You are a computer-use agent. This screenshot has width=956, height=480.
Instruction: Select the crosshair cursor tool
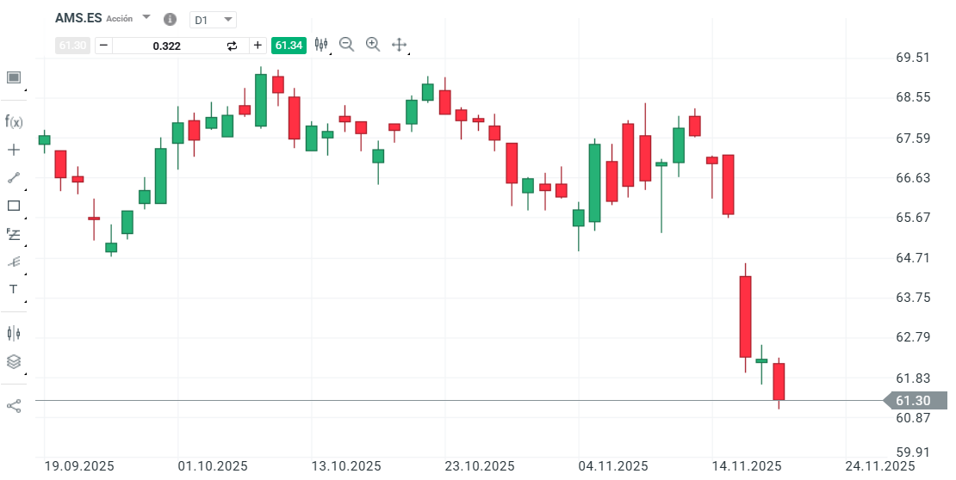coord(13,150)
